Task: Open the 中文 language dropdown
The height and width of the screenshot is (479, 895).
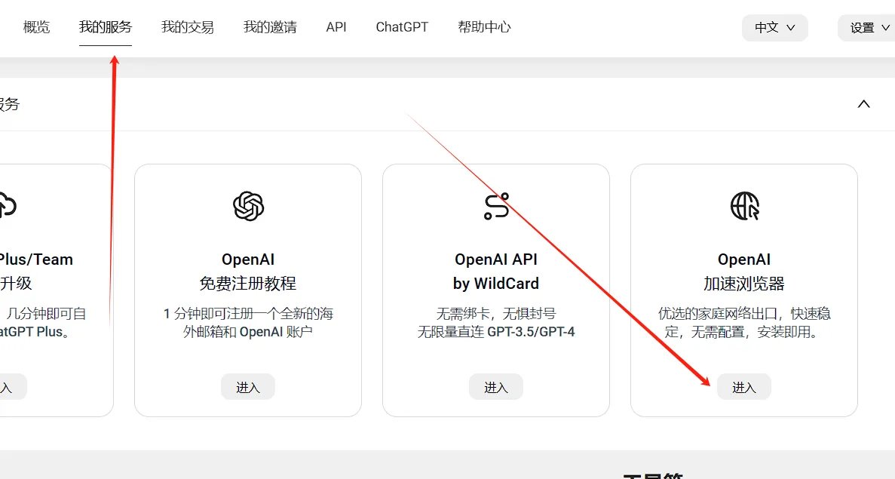Action: coord(774,27)
